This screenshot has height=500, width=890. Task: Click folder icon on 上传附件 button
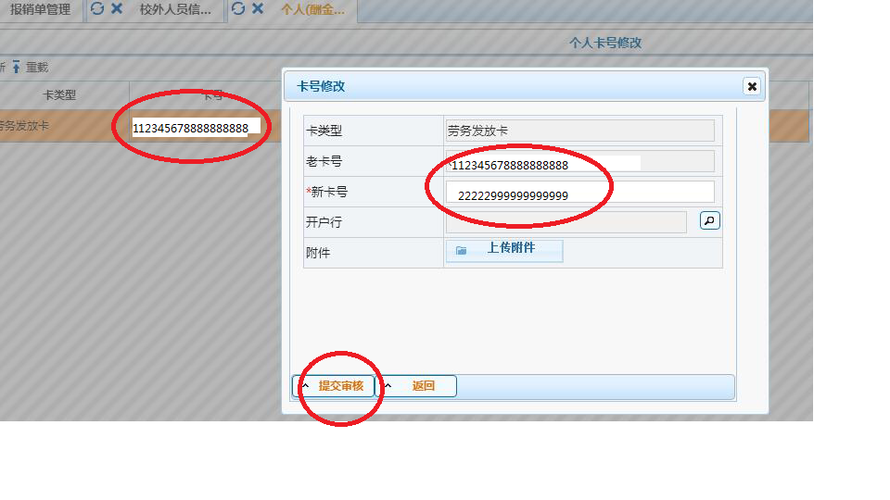462,251
